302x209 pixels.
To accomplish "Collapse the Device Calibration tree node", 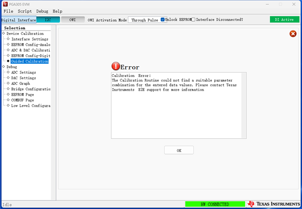I will pyautogui.click(x=3, y=33).
